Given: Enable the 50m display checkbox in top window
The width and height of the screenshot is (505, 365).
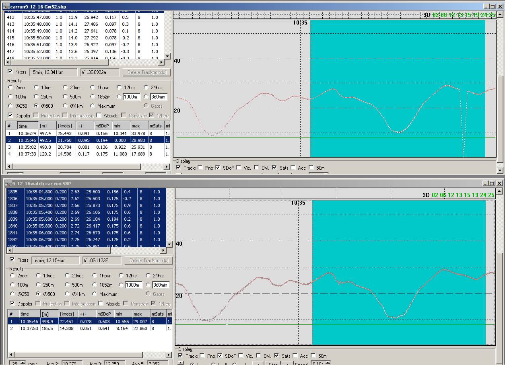Looking at the screenshot, I should pyautogui.click(x=312, y=168).
